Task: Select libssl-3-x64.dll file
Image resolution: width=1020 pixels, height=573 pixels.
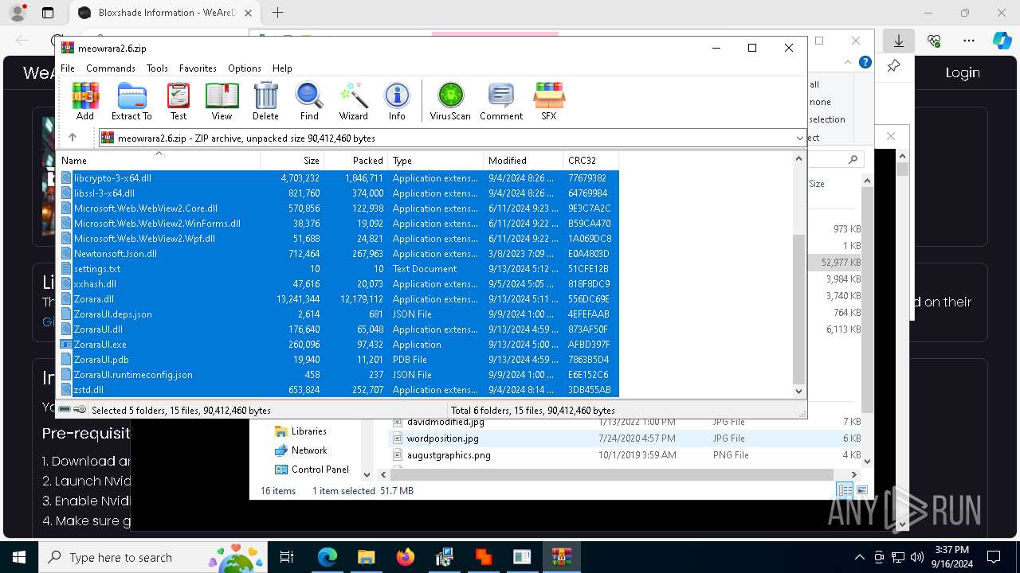Action: [339, 193]
